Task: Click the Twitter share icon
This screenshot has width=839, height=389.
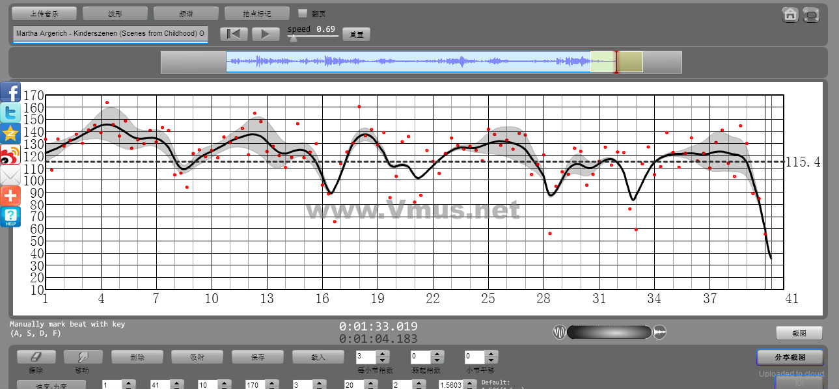Action: coord(10,113)
